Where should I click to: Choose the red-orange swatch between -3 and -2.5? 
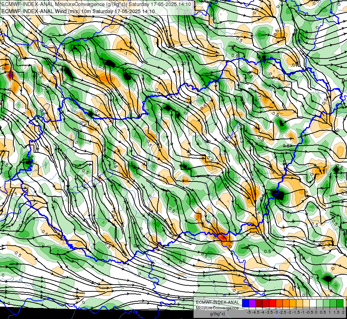279,303
